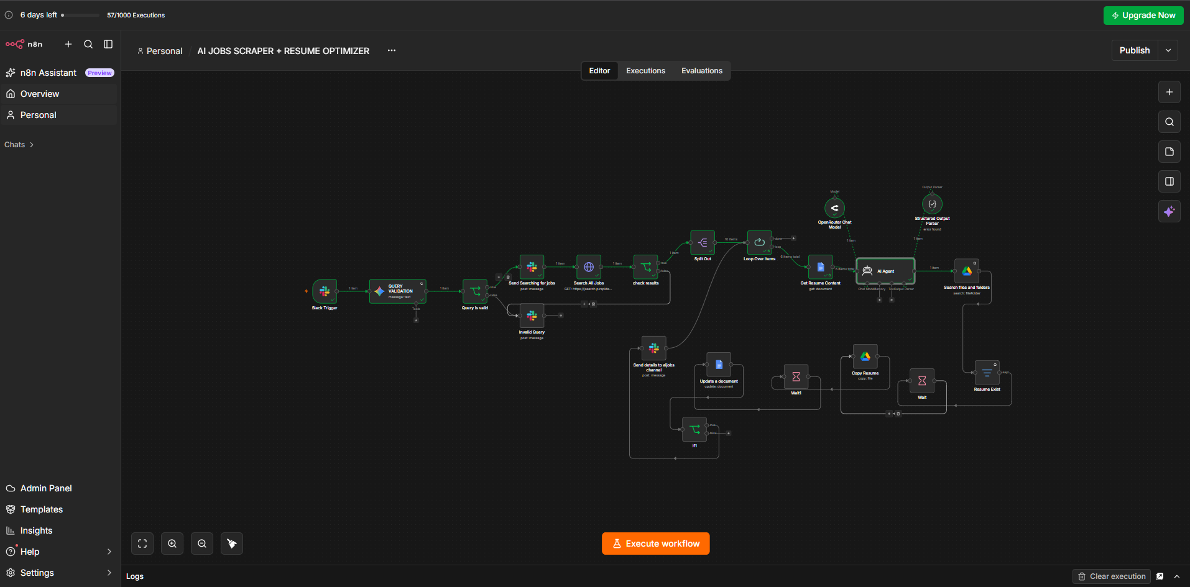This screenshot has width=1190, height=587.
Task: Select the AI Agent node
Action: (x=886, y=271)
